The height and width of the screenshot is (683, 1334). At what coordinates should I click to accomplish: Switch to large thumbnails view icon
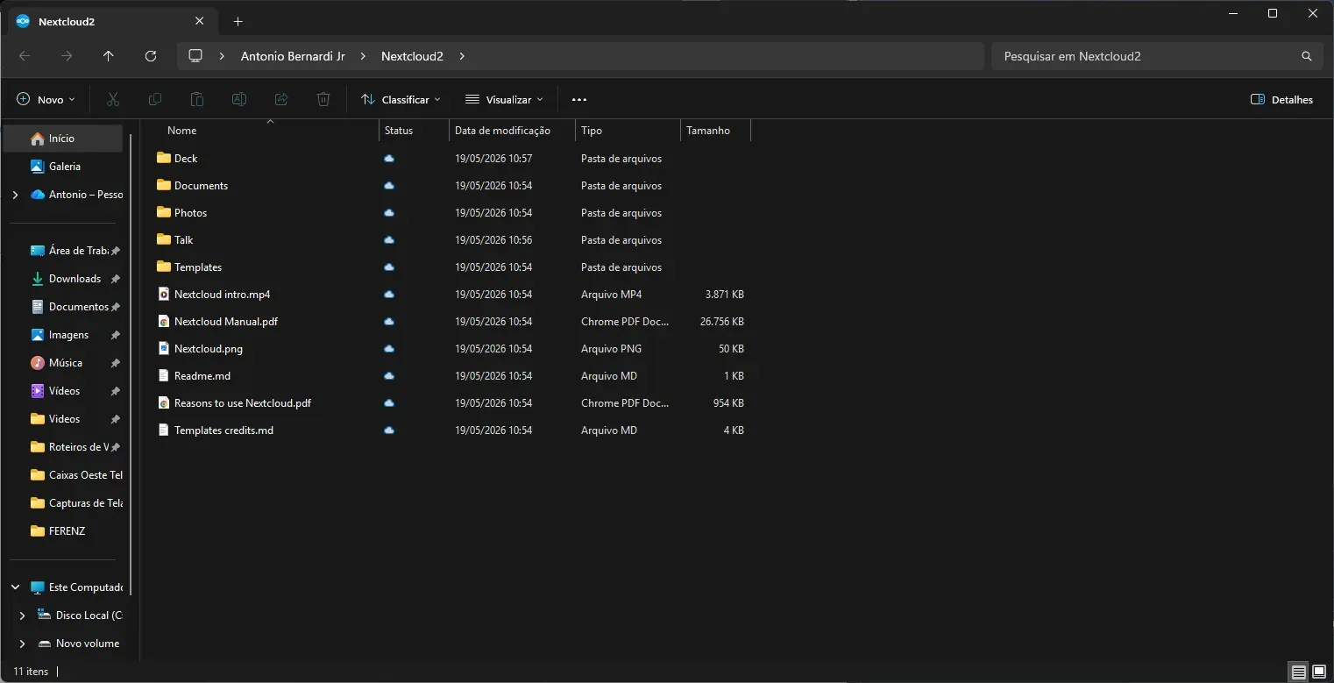click(x=1319, y=672)
